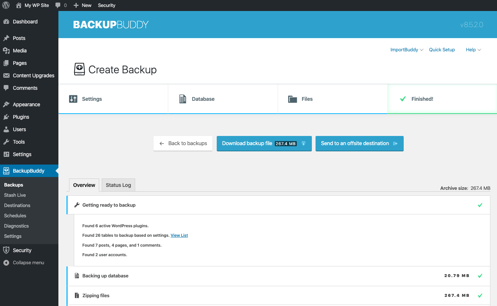Click the Pages icon in sidebar
Viewport: 497px width, 306px height.
[6, 63]
